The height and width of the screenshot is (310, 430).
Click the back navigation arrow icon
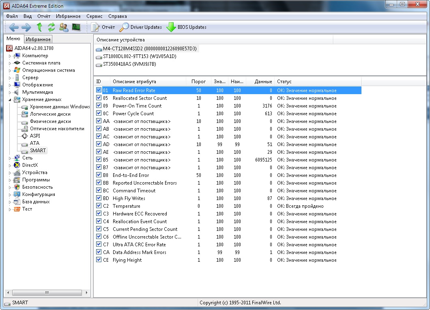pos(14,27)
